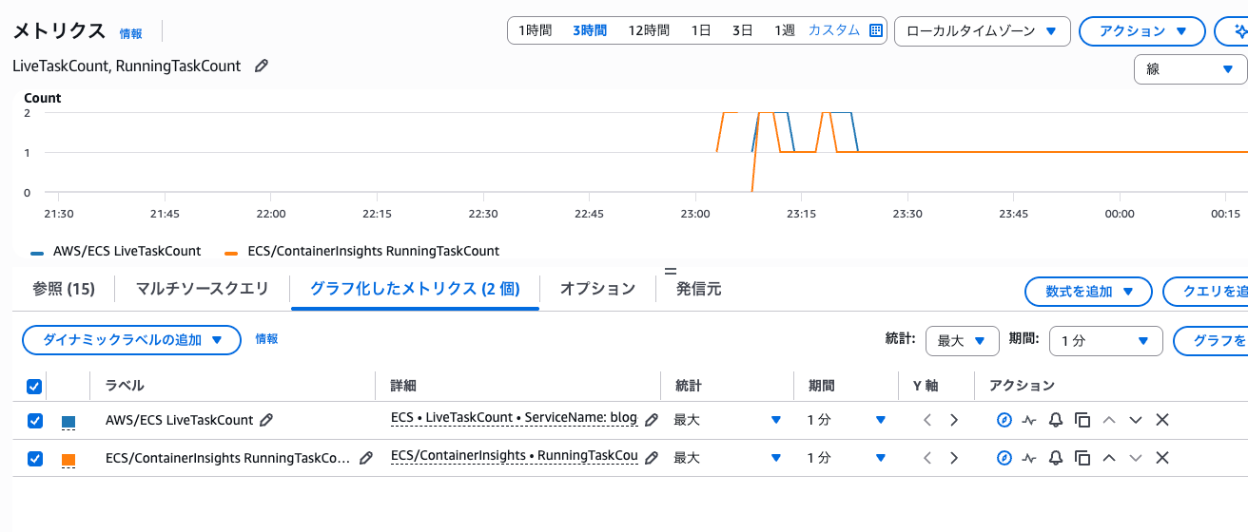
Task: Open the 情報 link next to メトリクス
Action: tap(131, 33)
